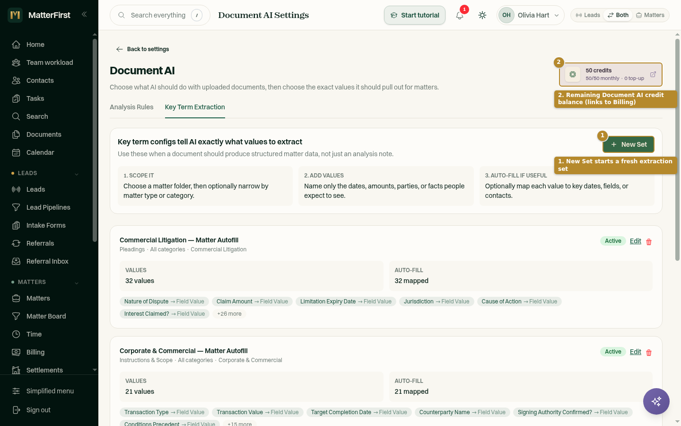
Task: Switch view mode to Both
Action: coord(618,15)
